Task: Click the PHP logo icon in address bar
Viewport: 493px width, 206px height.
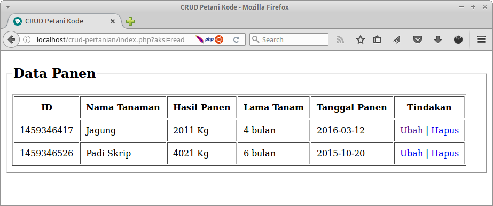Action: tap(209, 39)
